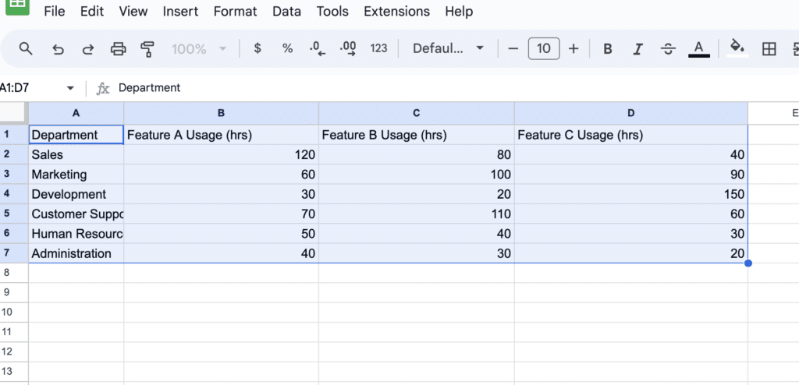
Task: Click the font size field showing 10
Action: pyautogui.click(x=544, y=48)
